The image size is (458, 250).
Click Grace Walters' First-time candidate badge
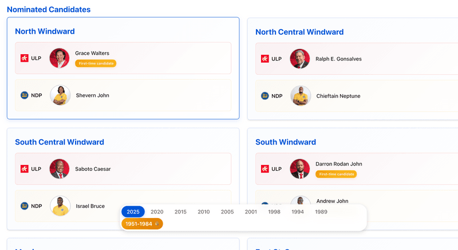(96, 63)
